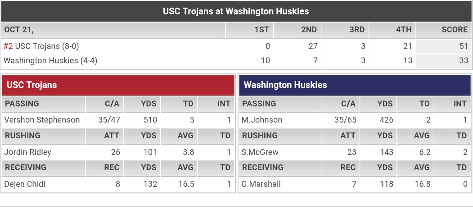
Task: Click the red #2 ranking number
Action: (8, 46)
